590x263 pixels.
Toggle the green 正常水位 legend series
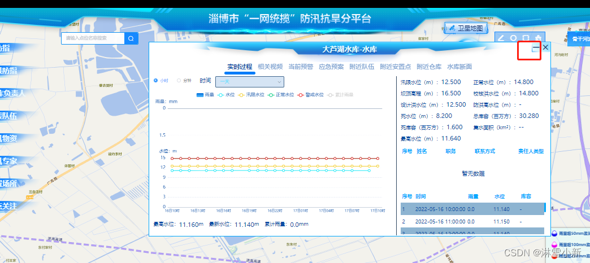(x=281, y=95)
